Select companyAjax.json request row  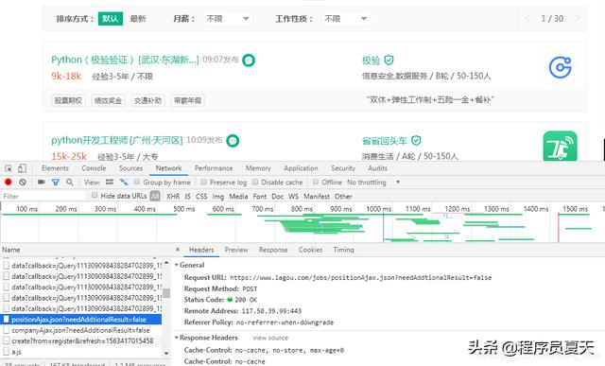pos(81,330)
